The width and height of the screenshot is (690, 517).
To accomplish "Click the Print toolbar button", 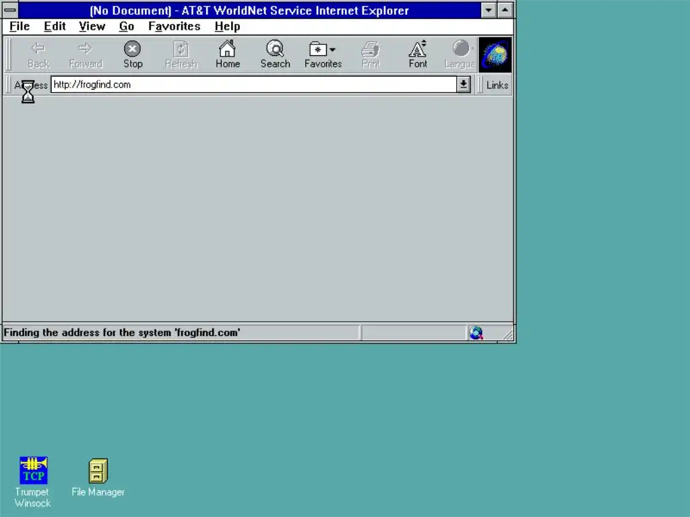I will pyautogui.click(x=371, y=55).
